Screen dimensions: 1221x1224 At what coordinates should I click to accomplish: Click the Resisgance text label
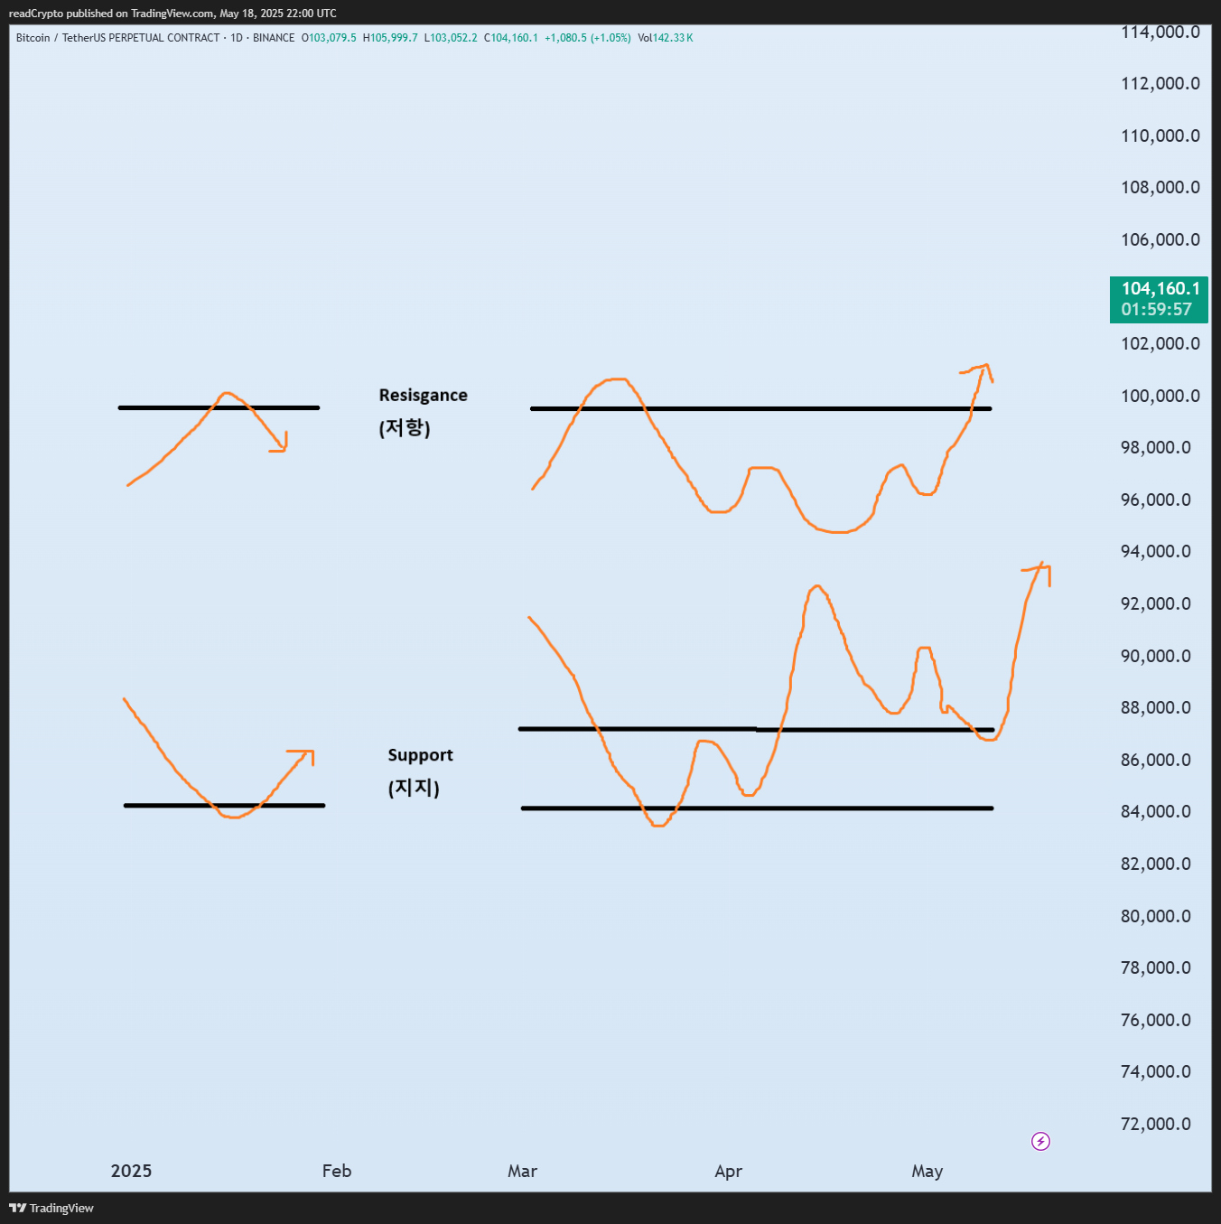tap(423, 396)
